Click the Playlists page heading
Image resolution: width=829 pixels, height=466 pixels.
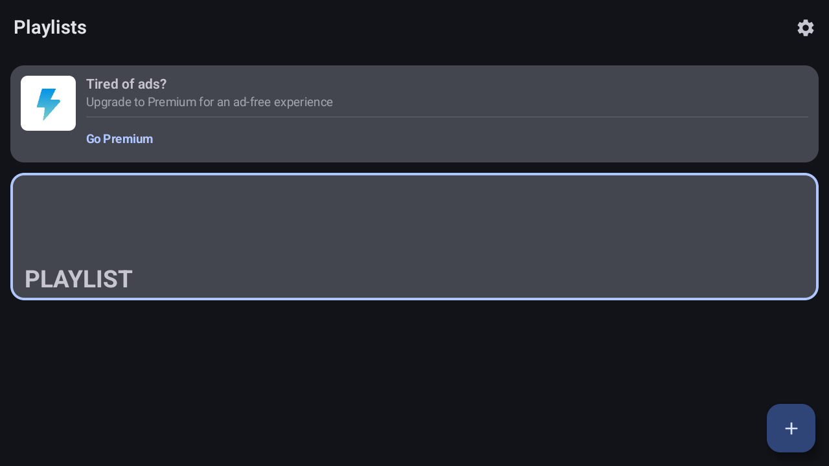tap(50, 27)
